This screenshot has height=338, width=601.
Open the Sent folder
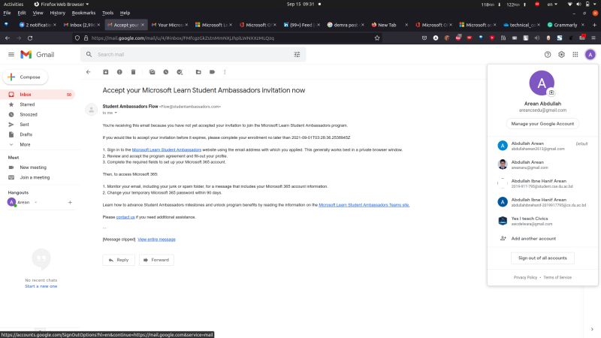tap(24, 124)
